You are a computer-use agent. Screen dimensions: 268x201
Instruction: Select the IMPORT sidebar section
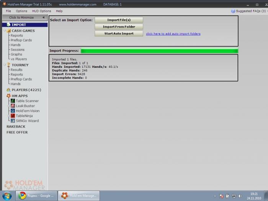tap(25, 25)
